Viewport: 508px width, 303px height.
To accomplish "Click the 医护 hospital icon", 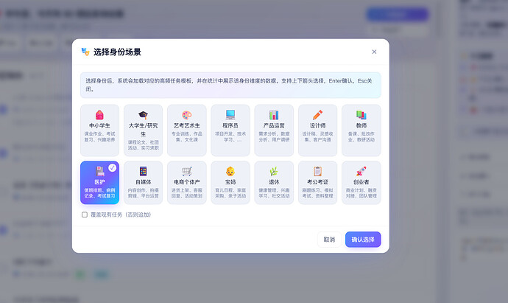I will pos(99,171).
